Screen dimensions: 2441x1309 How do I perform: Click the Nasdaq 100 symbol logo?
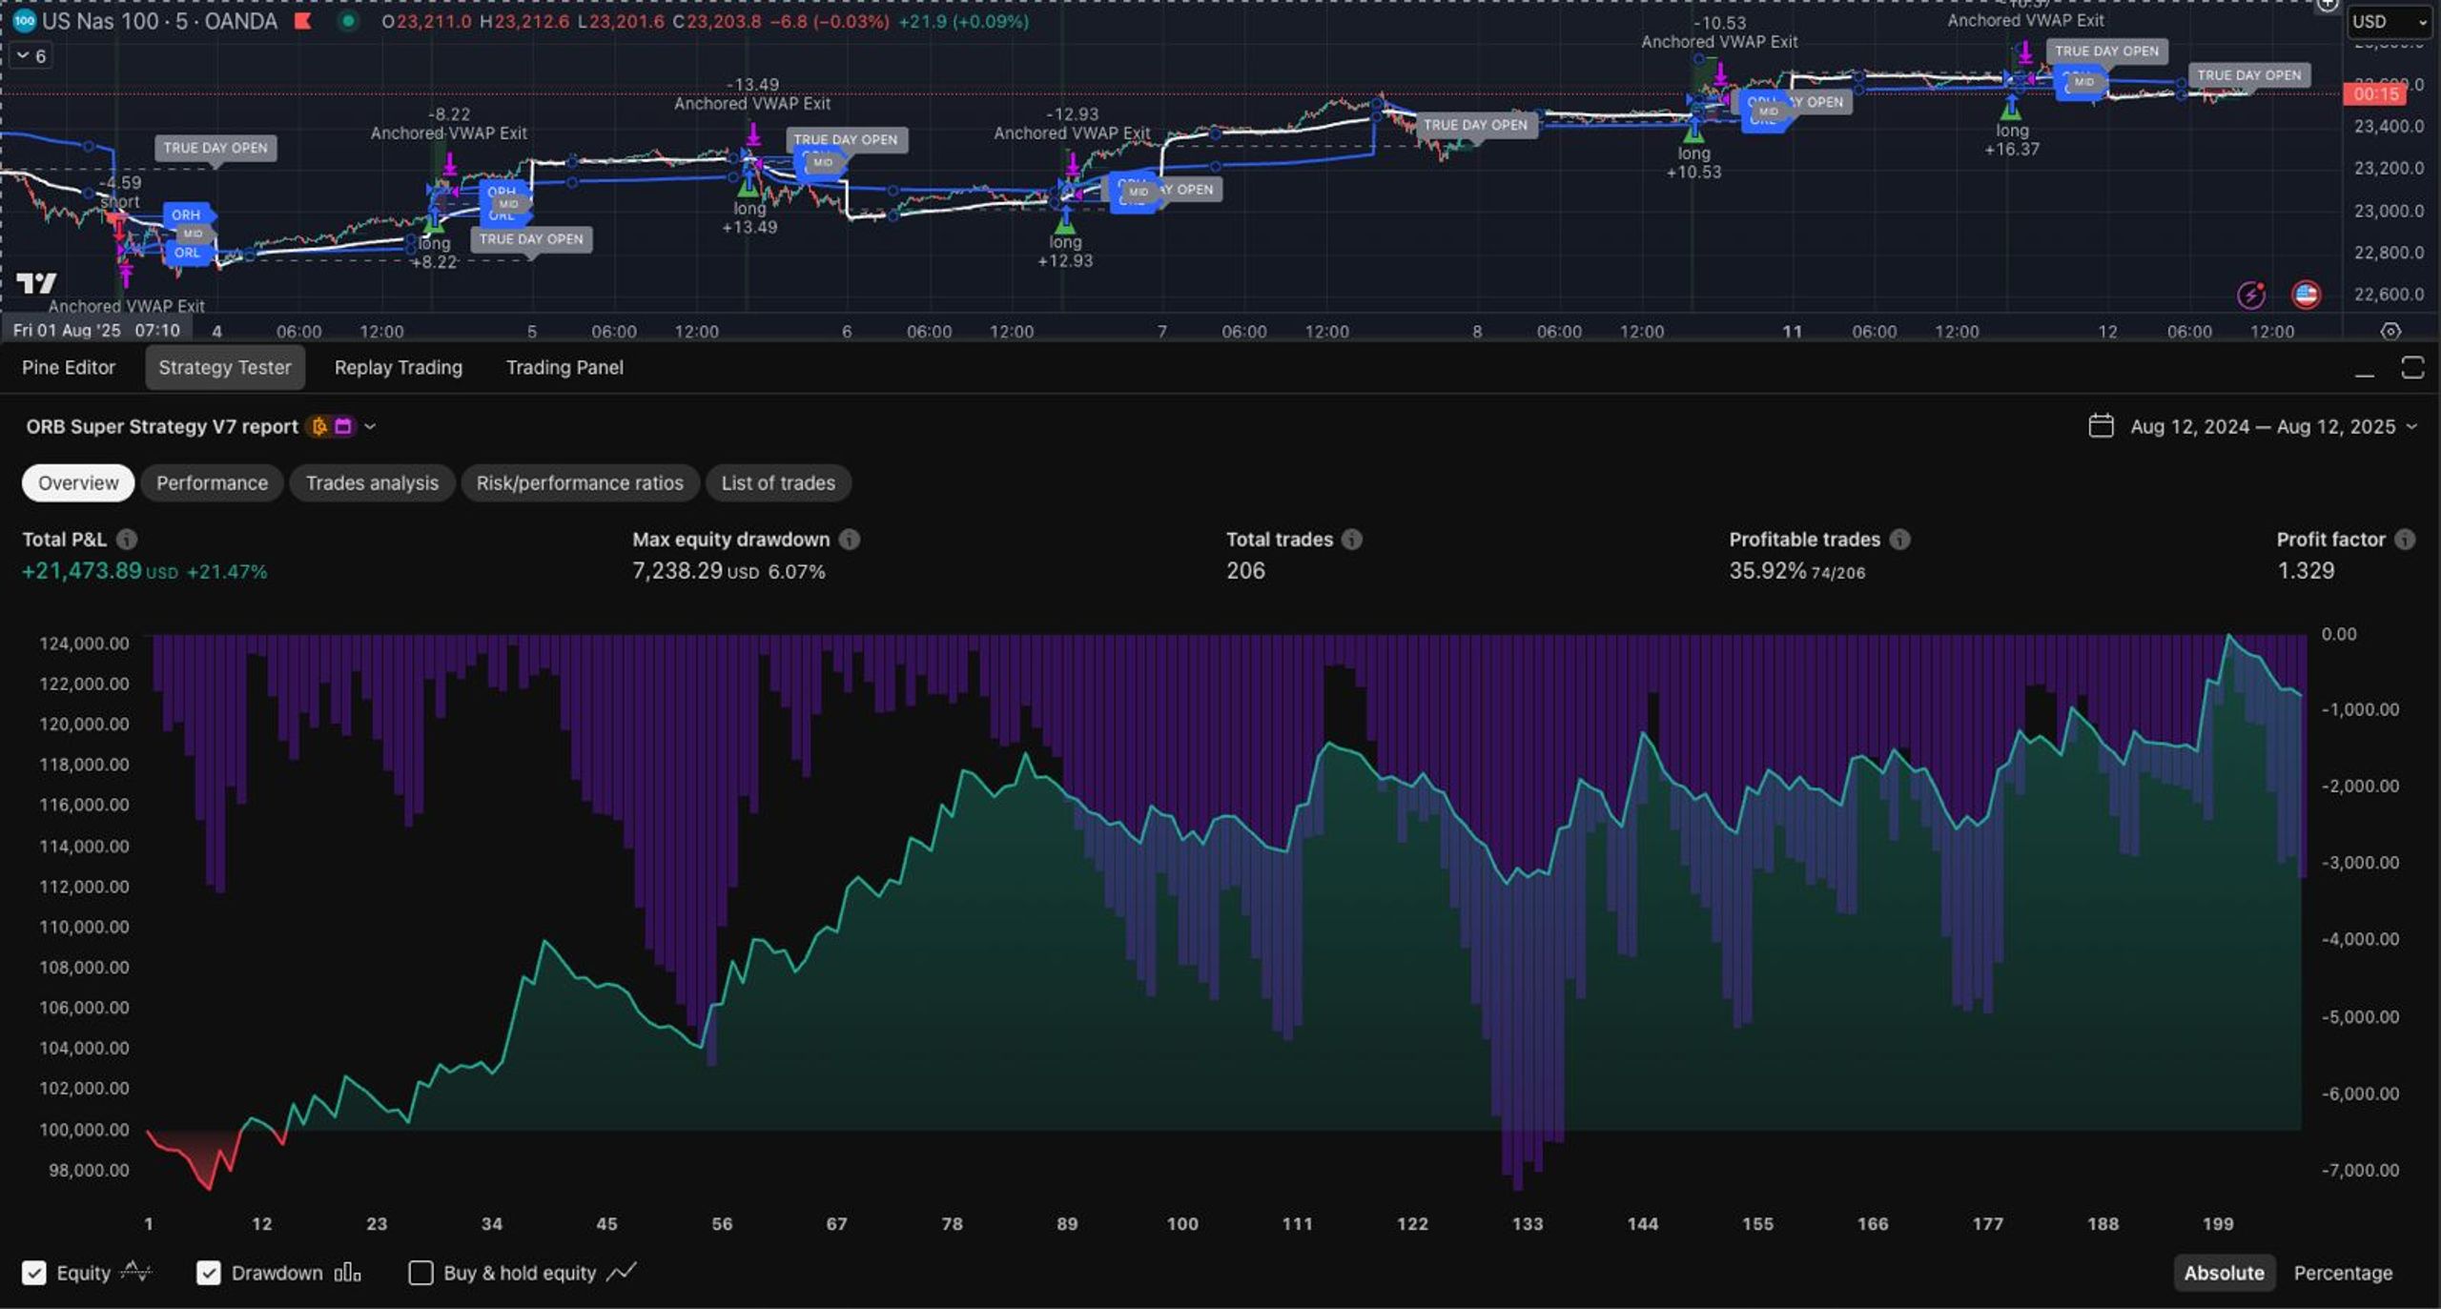coord(25,21)
